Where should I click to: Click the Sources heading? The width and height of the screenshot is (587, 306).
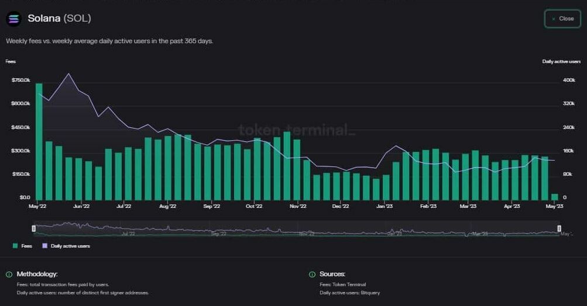pos(332,274)
